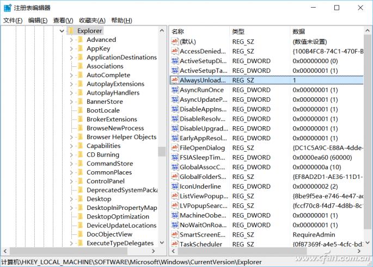The image size is (373, 267).
Task: Select the DocObjectView key
Action: [109, 234]
